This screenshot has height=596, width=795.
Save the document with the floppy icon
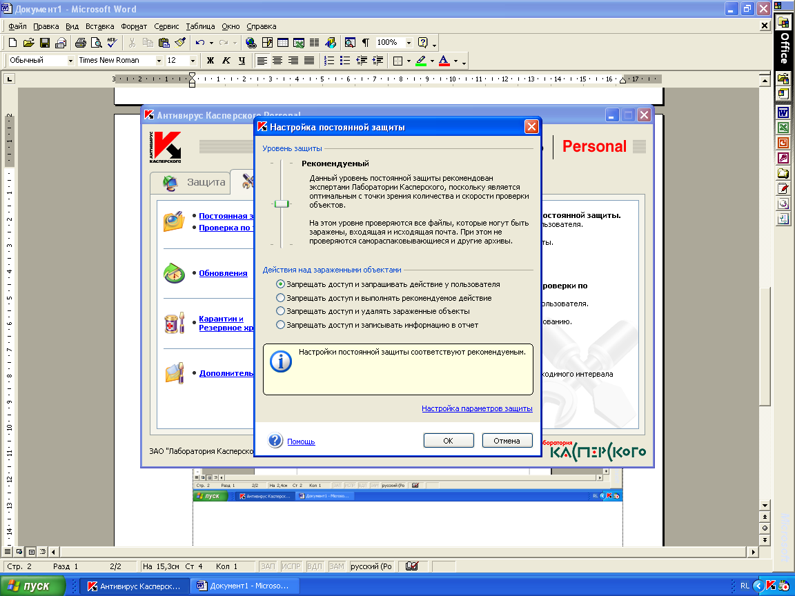pyautogui.click(x=45, y=43)
